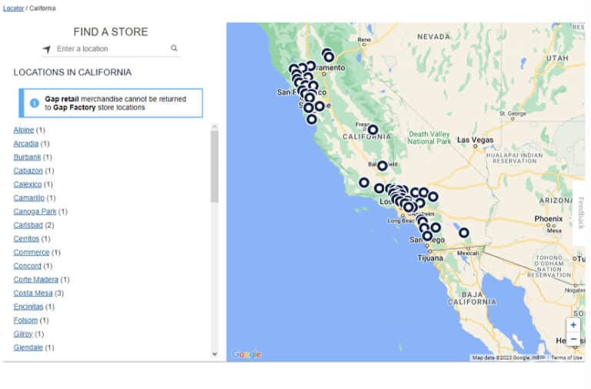Click the magnifying glass search icon
Screen dimensions: 591x389
click(x=174, y=49)
